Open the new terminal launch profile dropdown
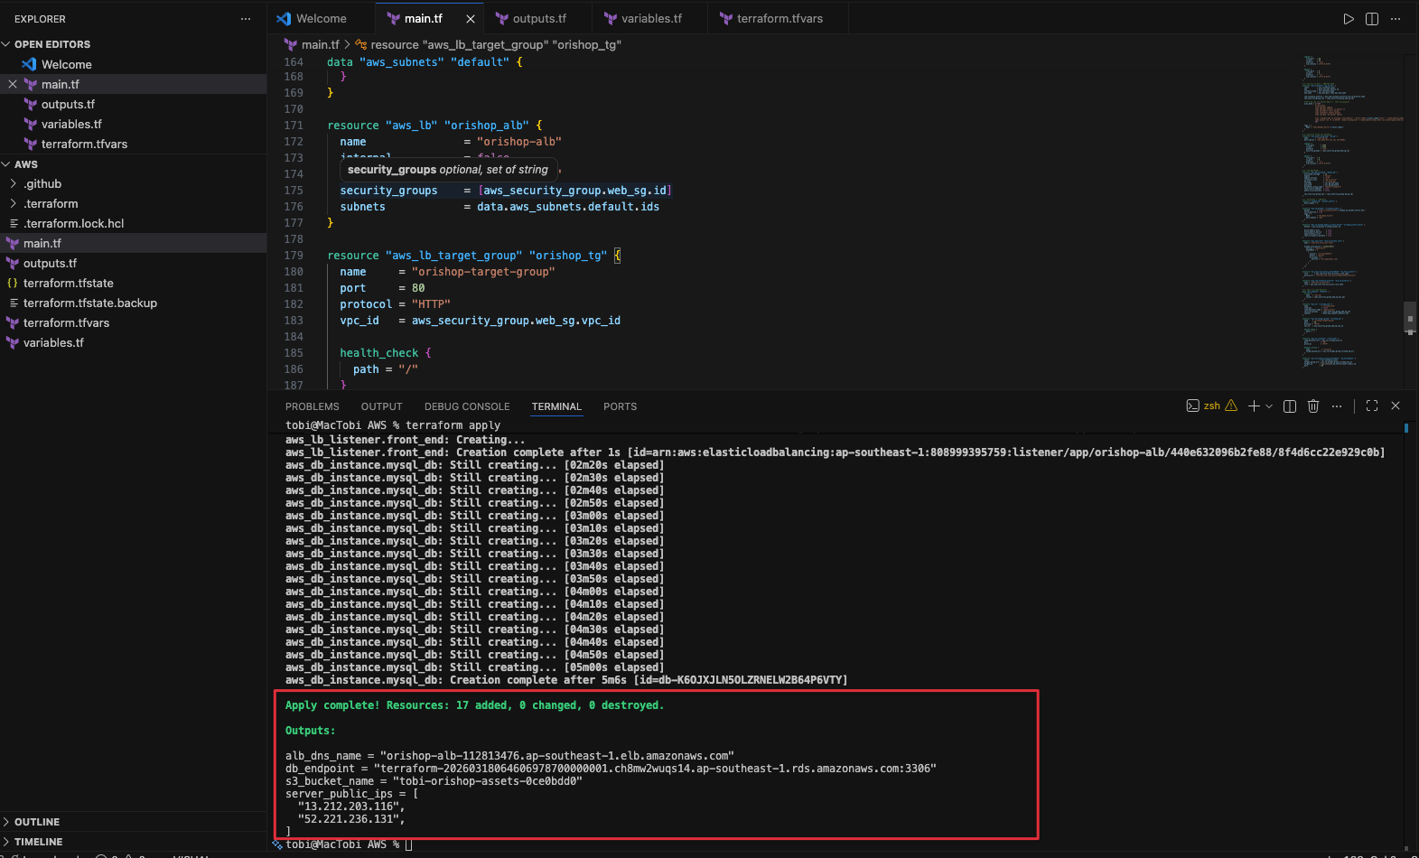 (x=1269, y=406)
